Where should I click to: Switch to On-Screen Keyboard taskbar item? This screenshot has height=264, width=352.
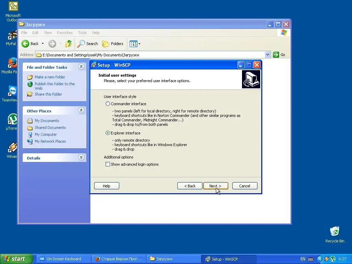click(63, 259)
